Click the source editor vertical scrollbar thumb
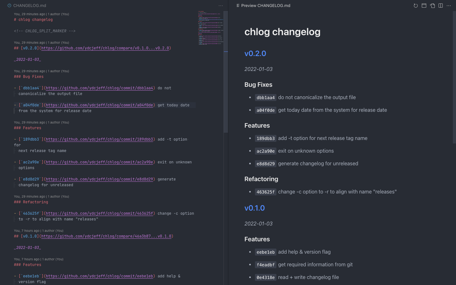Screen dimensions: 456x285 (226, 72)
